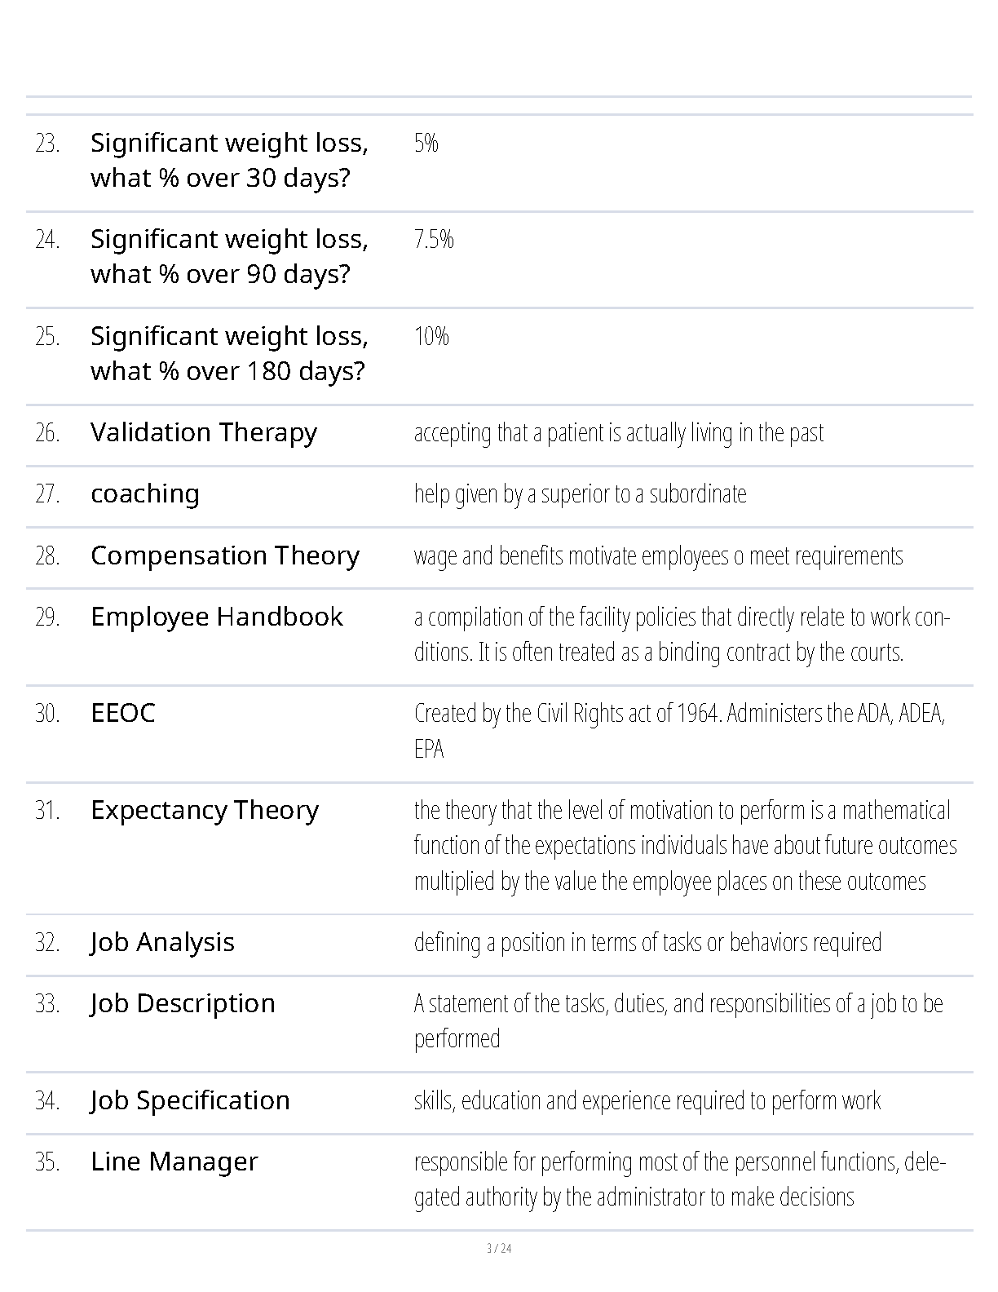Select the '7.5%' answer text
The image size is (998, 1292).
click(434, 239)
